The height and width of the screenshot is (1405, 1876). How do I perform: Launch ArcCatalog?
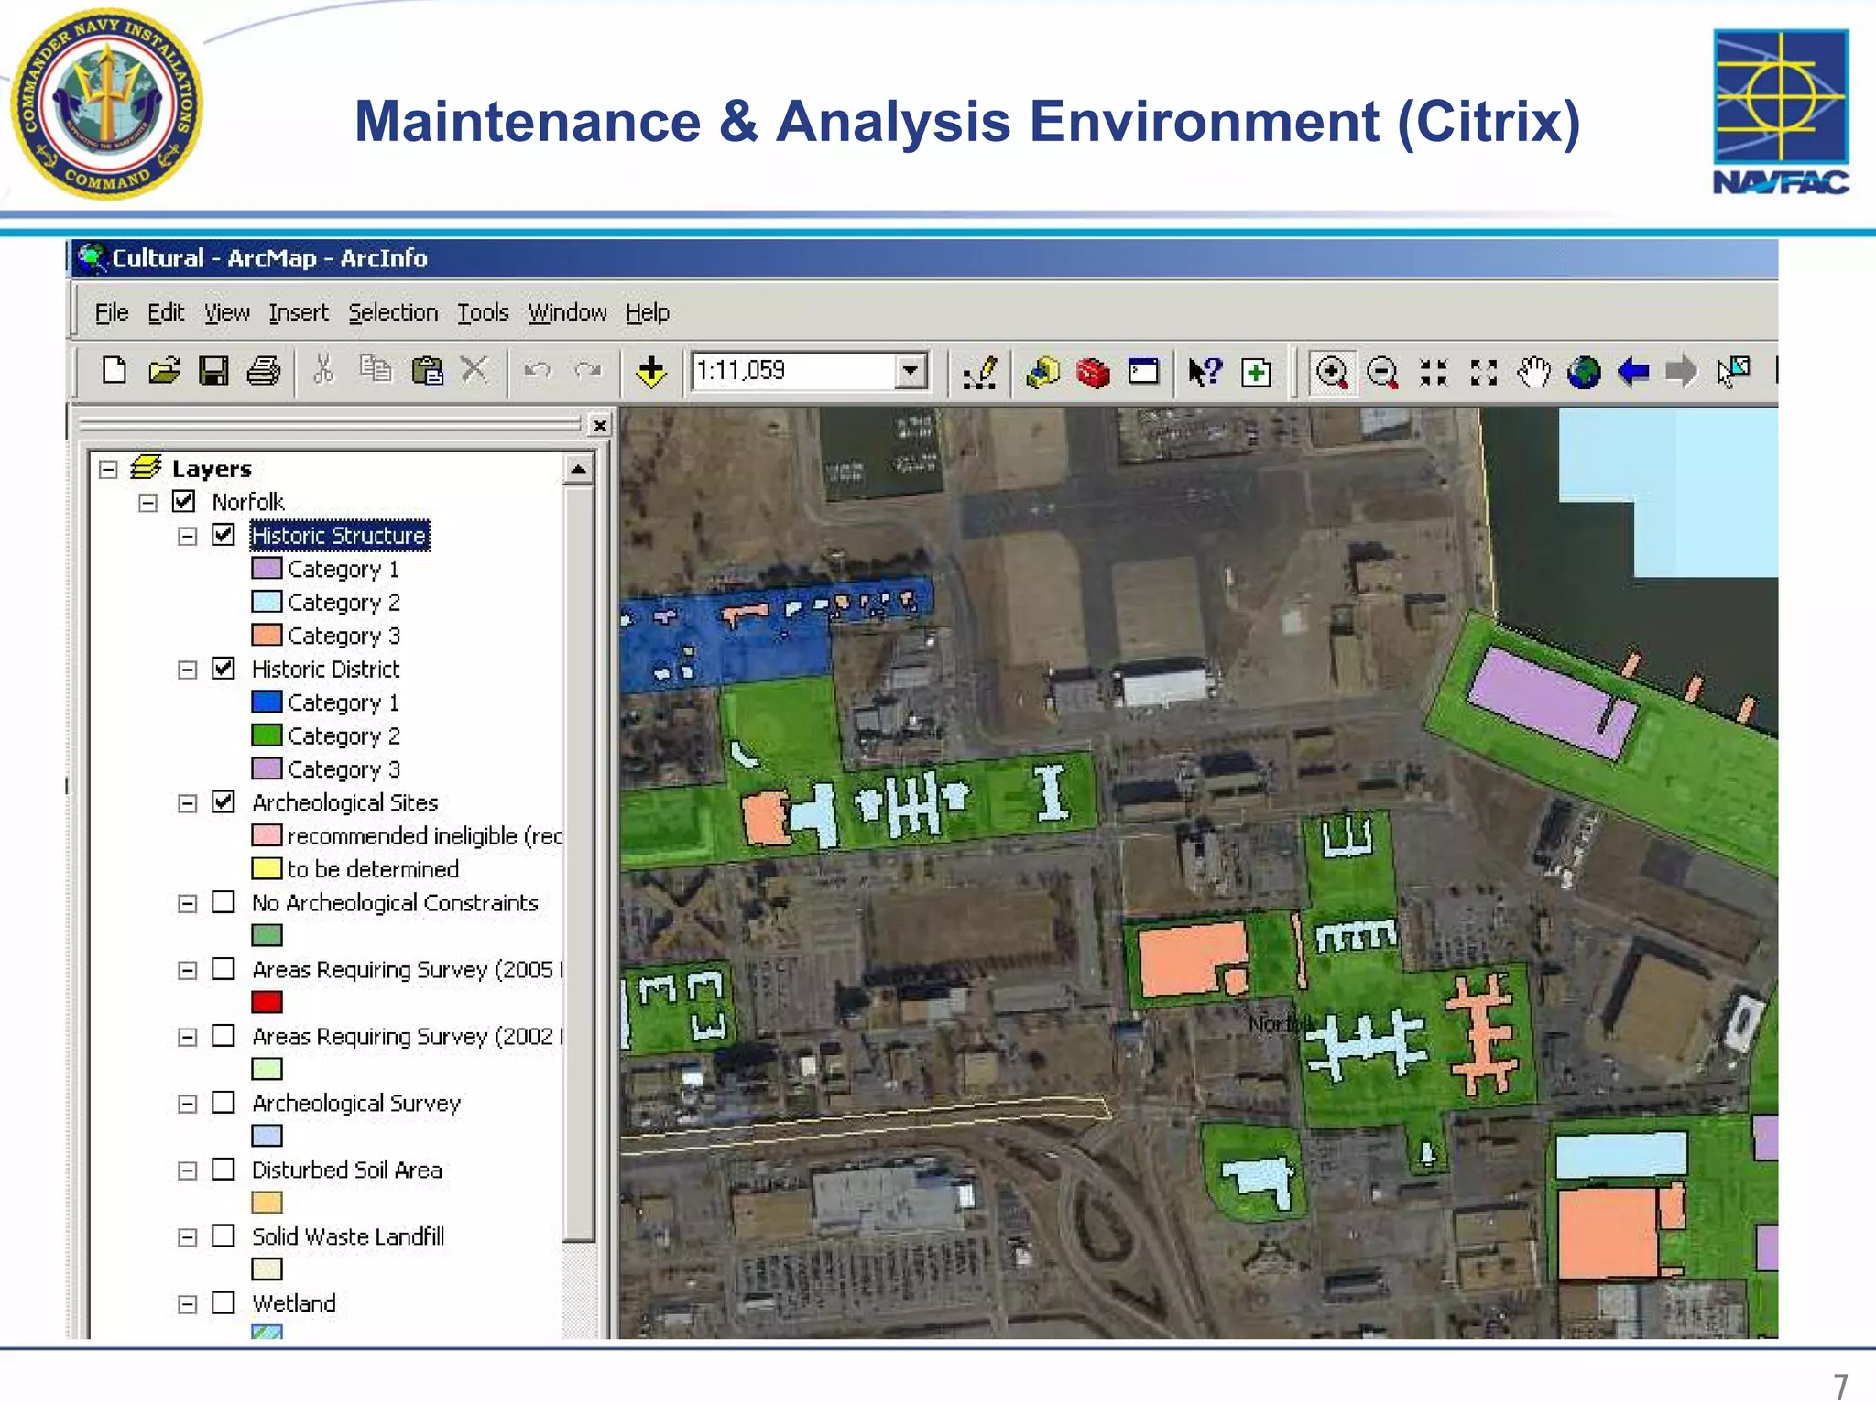(1043, 372)
